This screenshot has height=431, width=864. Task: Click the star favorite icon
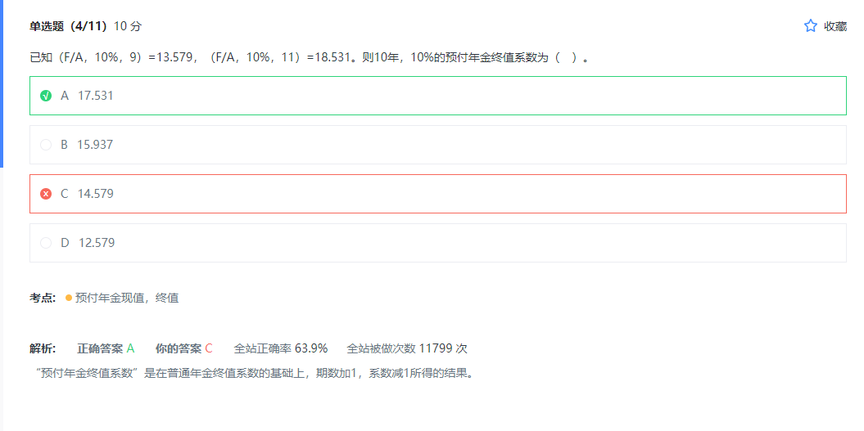click(x=811, y=26)
